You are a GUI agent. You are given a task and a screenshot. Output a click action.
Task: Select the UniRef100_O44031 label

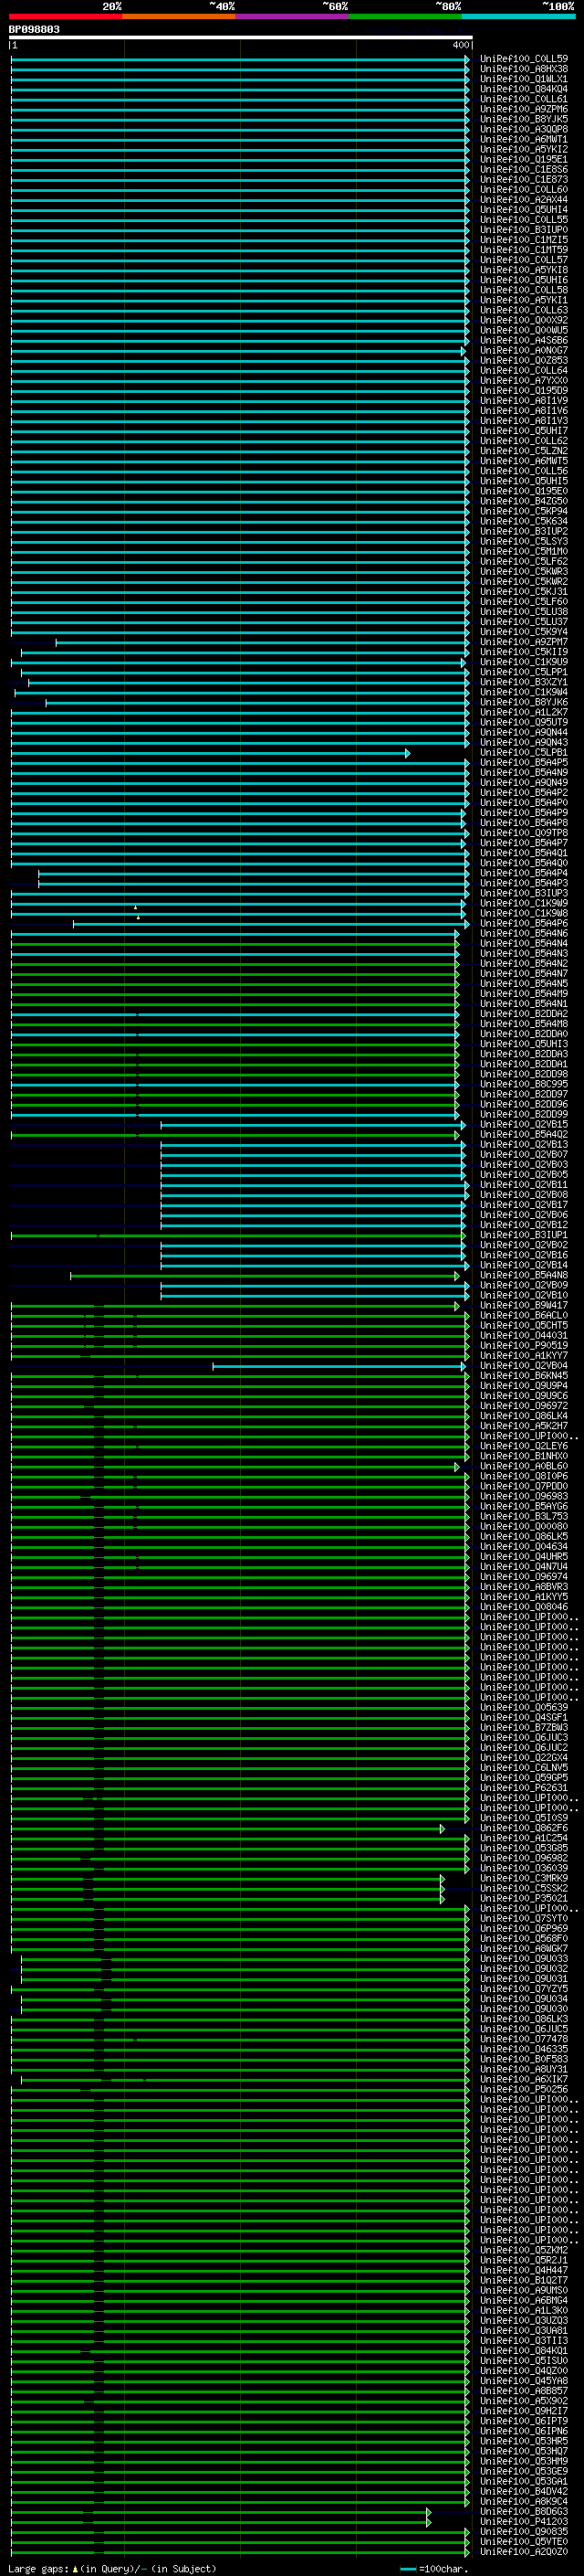524,1336
